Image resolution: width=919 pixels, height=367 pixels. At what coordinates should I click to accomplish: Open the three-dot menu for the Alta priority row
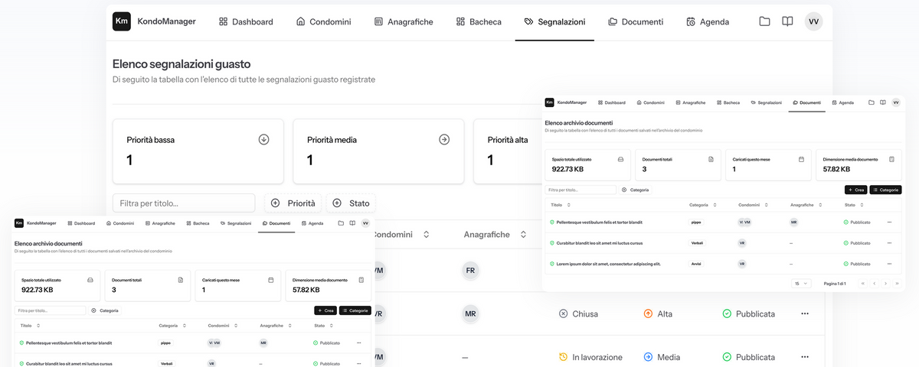(x=805, y=313)
